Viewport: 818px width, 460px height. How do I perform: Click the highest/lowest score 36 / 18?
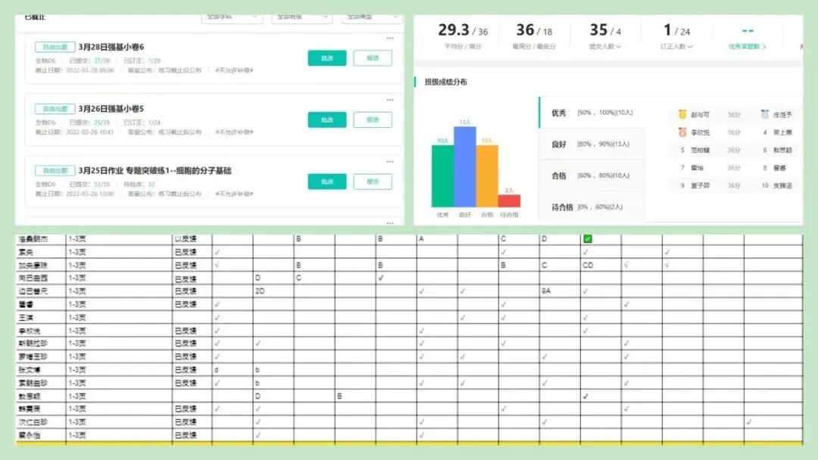pyautogui.click(x=534, y=30)
